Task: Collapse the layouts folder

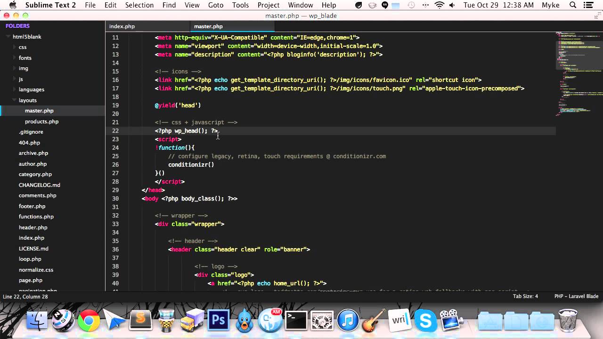Action: pyautogui.click(x=14, y=100)
